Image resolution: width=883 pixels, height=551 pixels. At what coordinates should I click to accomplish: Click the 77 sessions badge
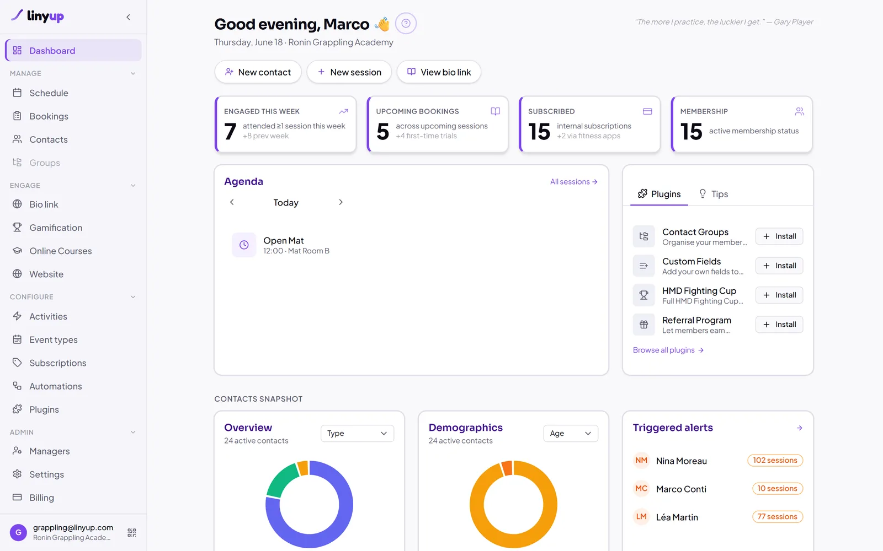point(777,516)
